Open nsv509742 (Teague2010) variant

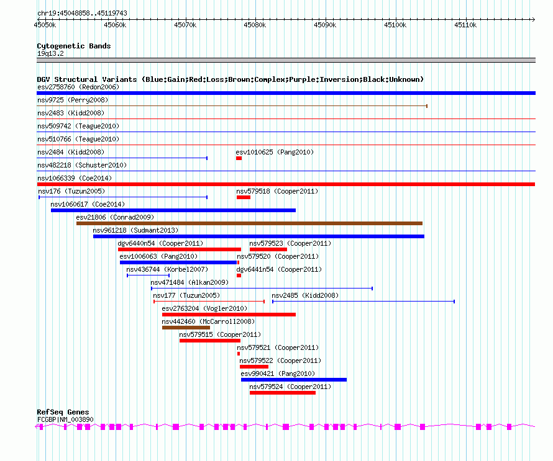click(78, 126)
